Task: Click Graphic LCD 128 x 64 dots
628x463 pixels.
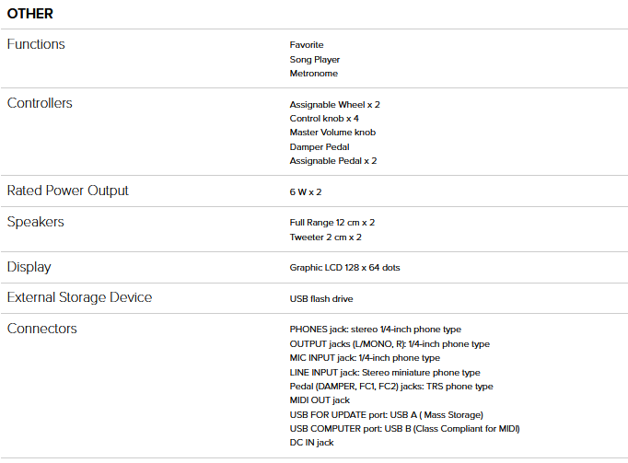Action: click(x=344, y=268)
